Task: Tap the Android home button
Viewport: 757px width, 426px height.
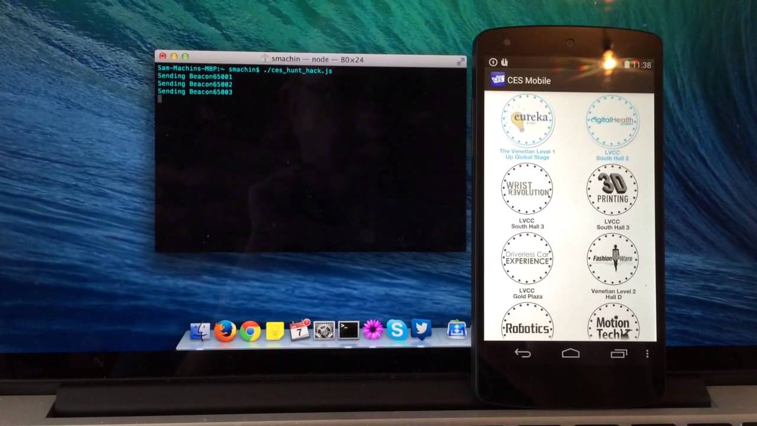Action: (x=571, y=353)
